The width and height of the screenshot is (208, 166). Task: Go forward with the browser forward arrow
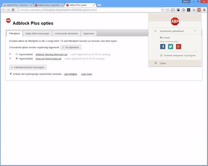(8, 10)
